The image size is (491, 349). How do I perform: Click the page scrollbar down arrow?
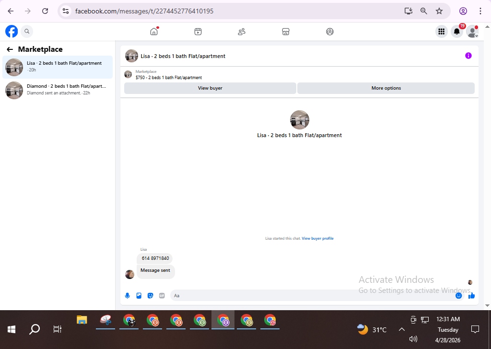click(487, 305)
